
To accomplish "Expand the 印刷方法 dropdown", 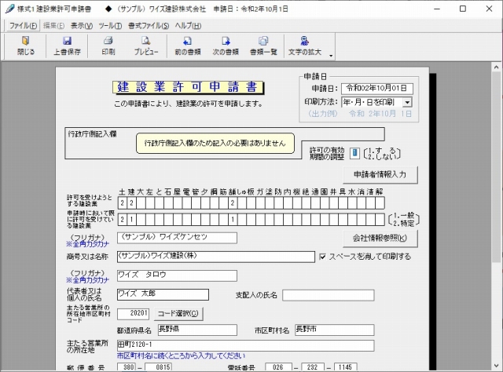I will pyautogui.click(x=407, y=102).
